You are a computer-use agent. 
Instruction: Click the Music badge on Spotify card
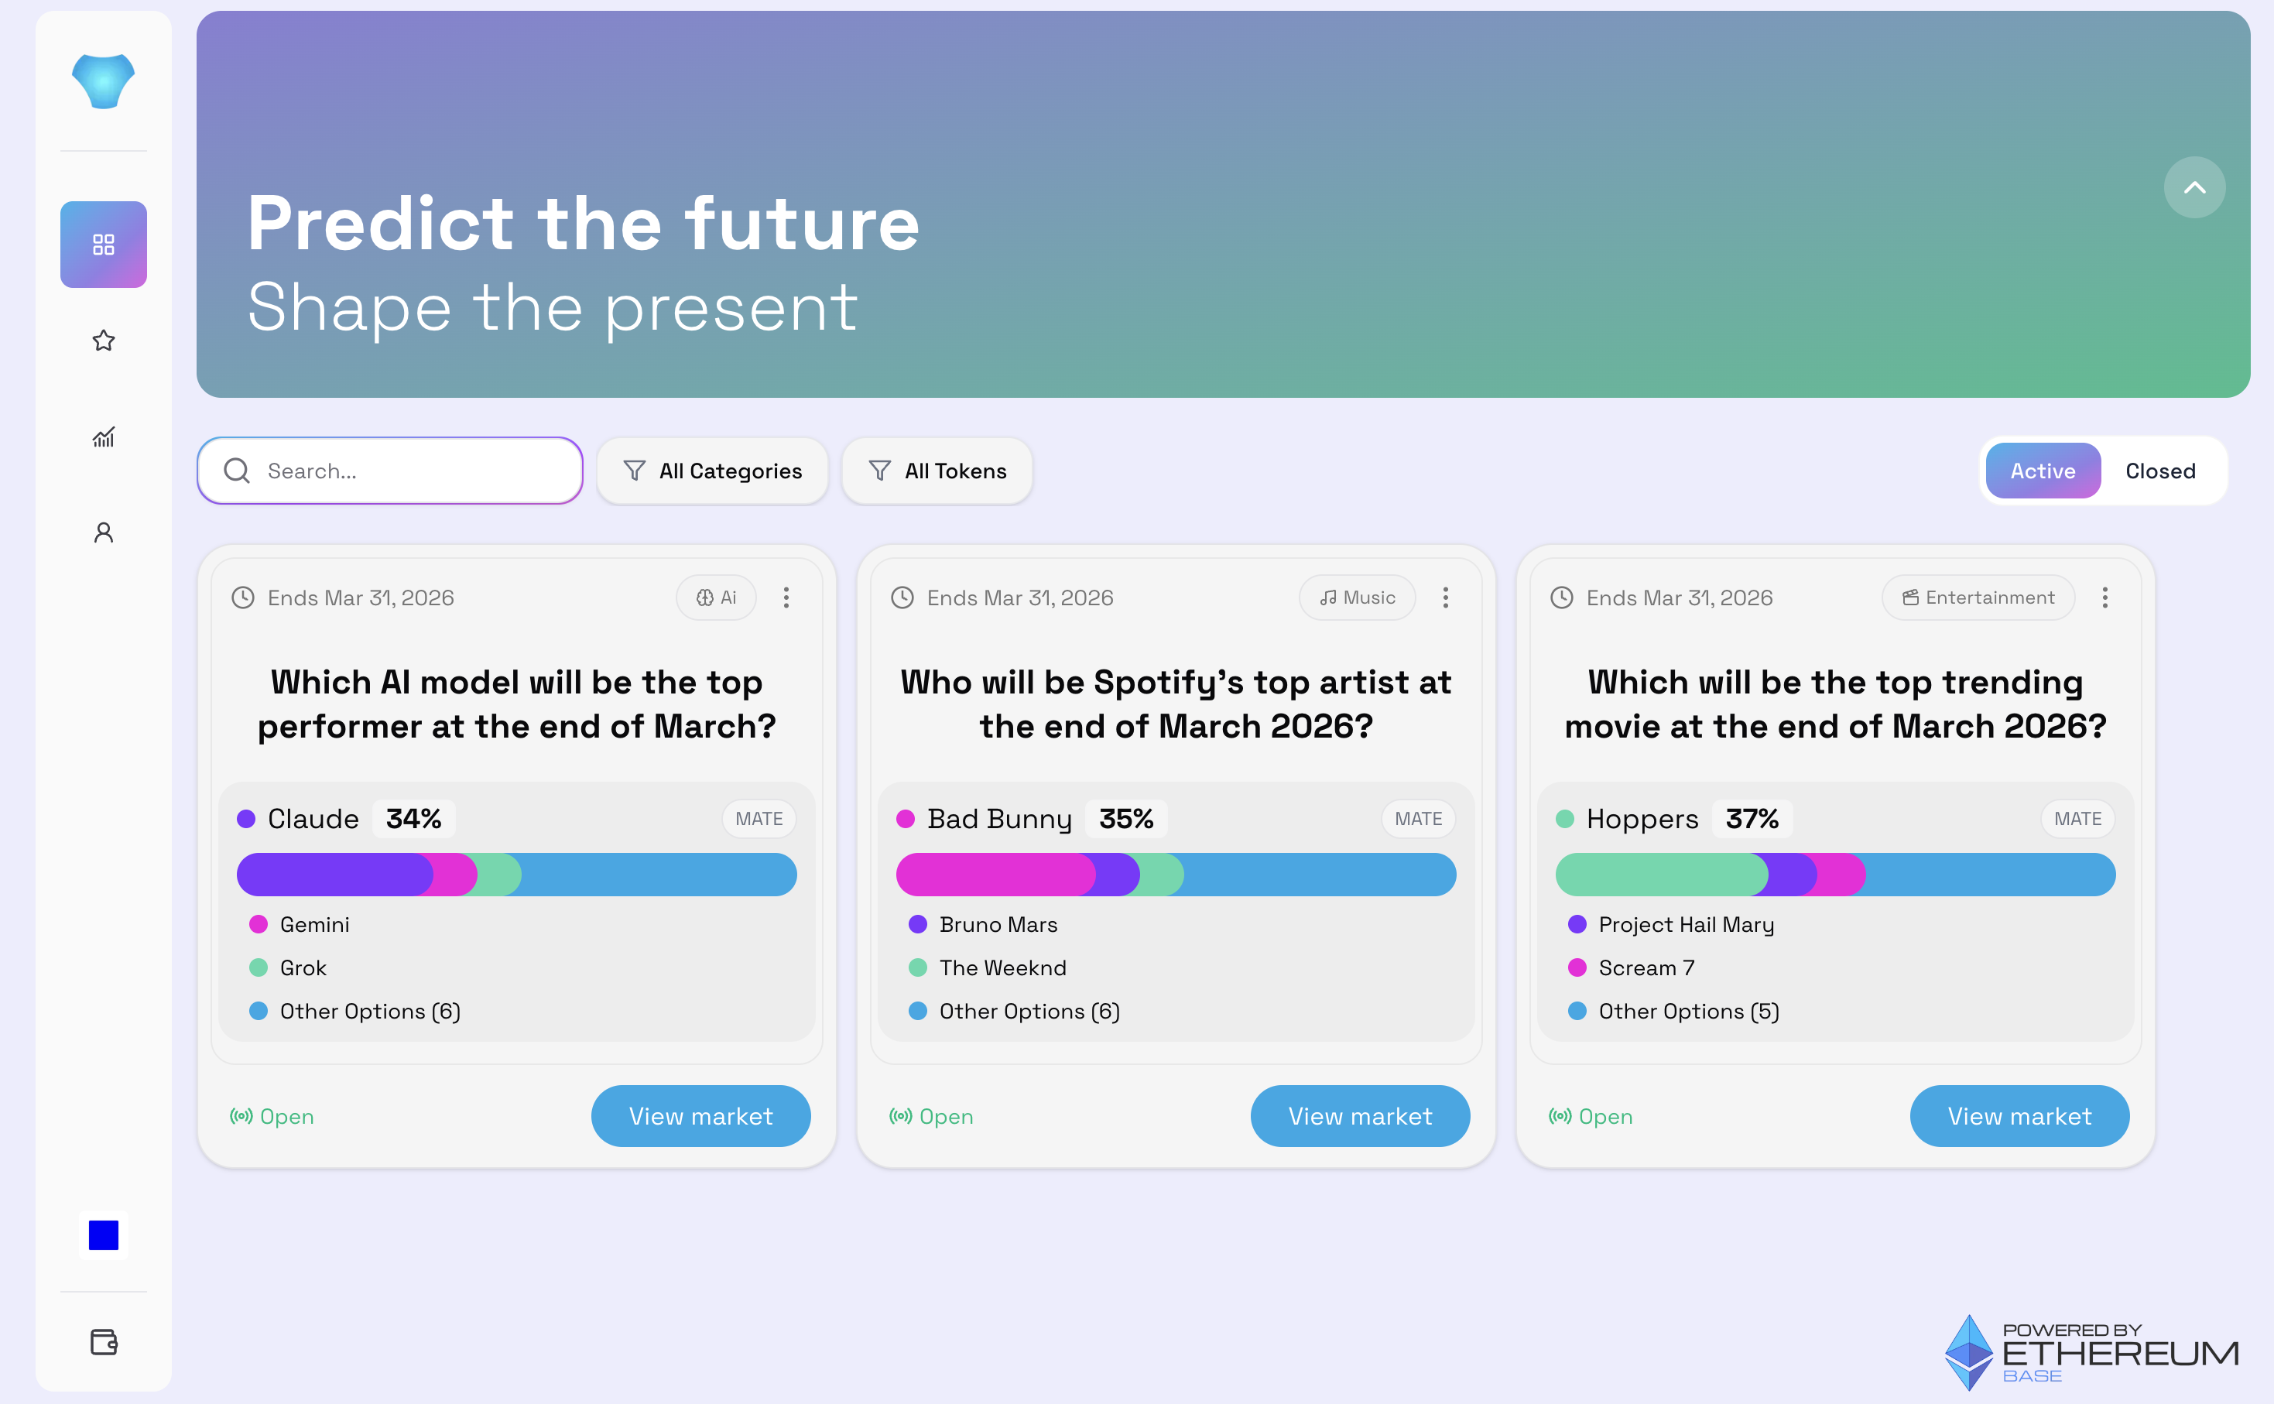[1357, 597]
